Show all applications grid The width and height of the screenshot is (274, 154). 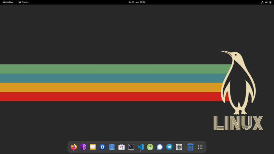coord(200,147)
